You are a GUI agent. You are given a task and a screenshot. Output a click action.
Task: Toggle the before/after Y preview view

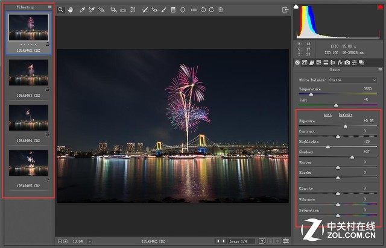click(x=262, y=241)
